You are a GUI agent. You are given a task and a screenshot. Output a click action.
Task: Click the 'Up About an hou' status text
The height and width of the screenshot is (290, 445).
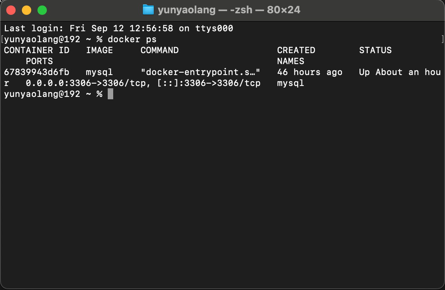point(400,72)
